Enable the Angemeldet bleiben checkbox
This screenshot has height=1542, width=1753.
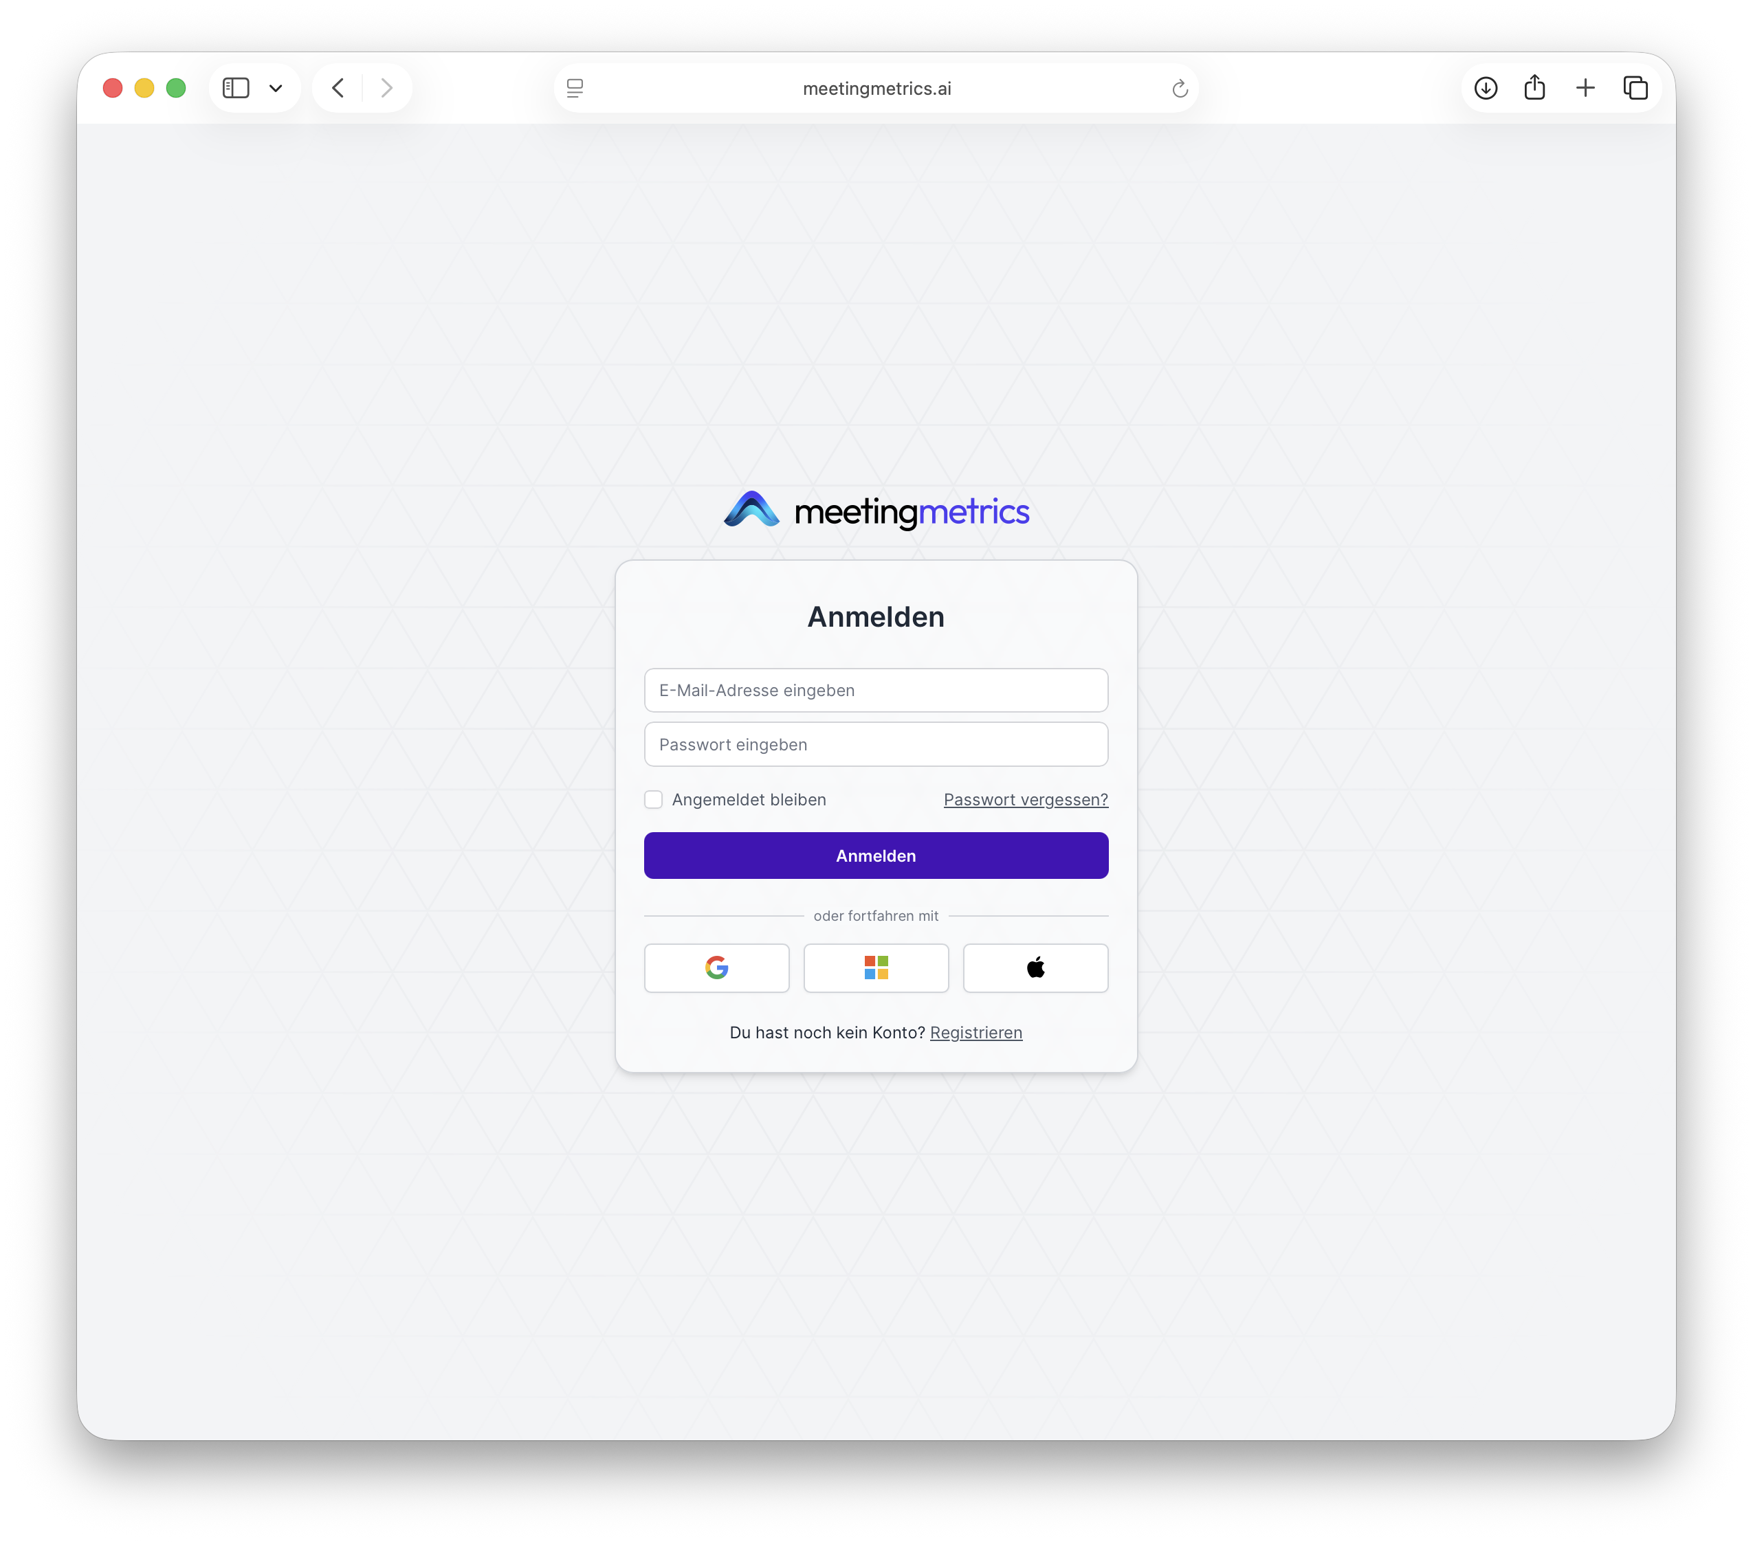pyautogui.click(x=654, y=800)
